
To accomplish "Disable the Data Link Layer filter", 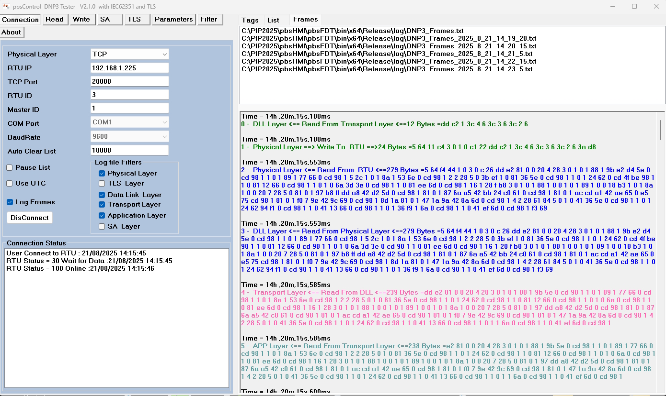I will [101, 195].
